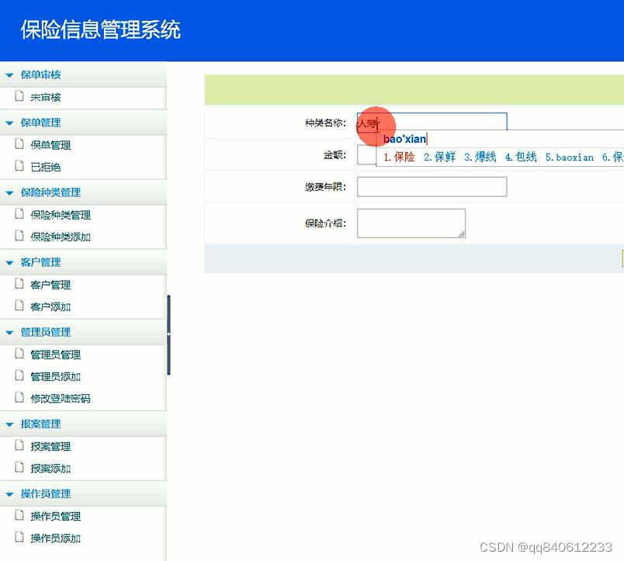Collapse the 保单审核 section arrow

tap(9, 74)
